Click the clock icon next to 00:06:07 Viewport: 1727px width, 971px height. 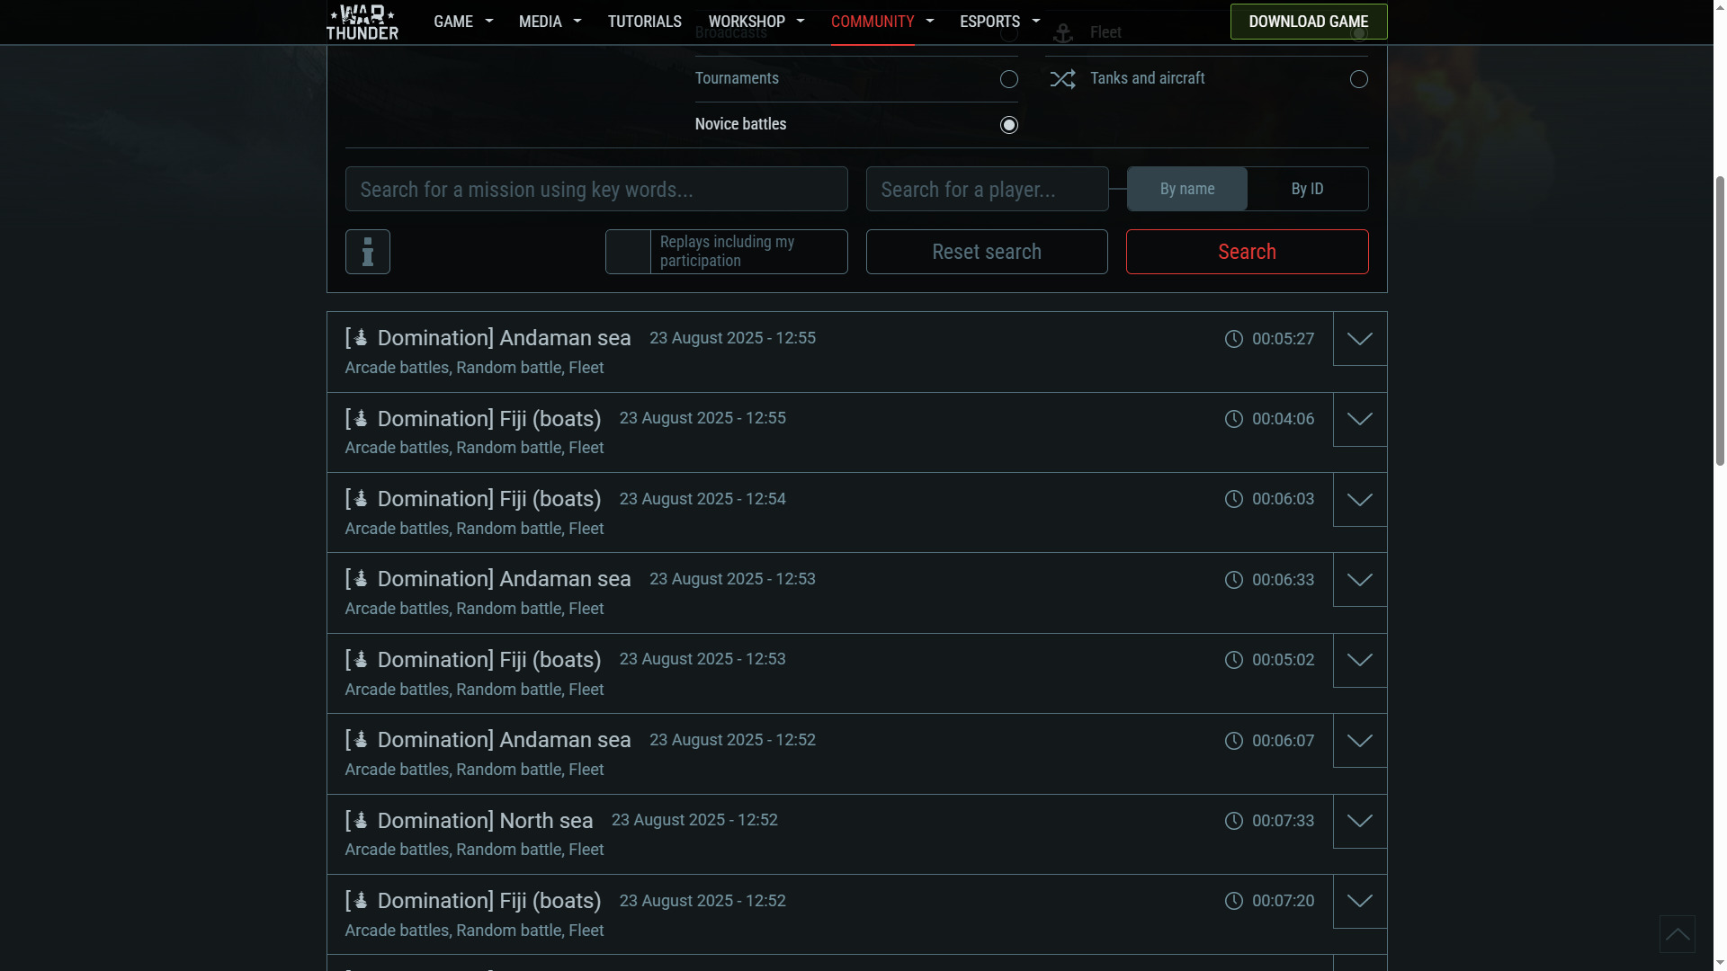click(1233, 741)
